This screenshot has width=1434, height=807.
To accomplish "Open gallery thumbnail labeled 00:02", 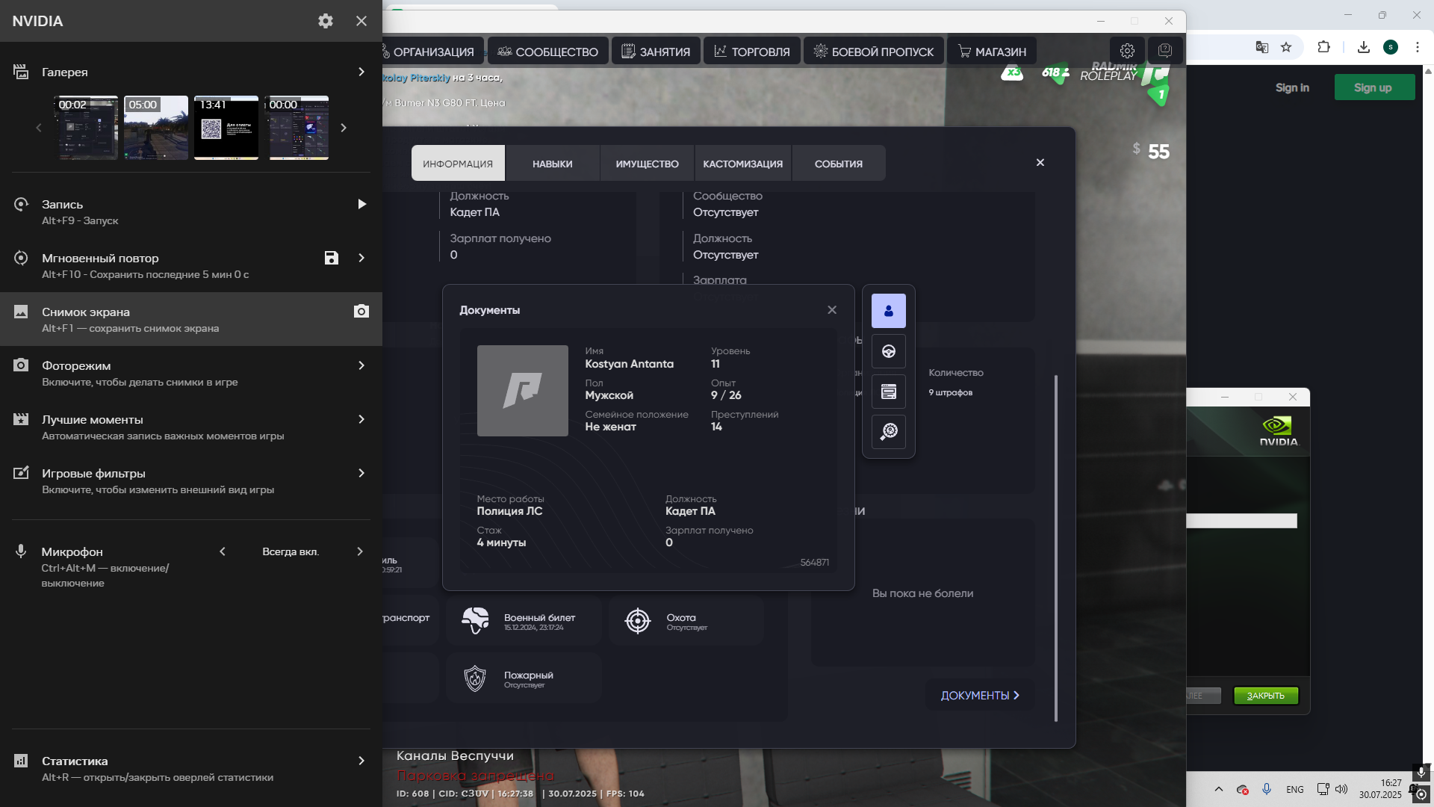I will (x=87, y=128).
